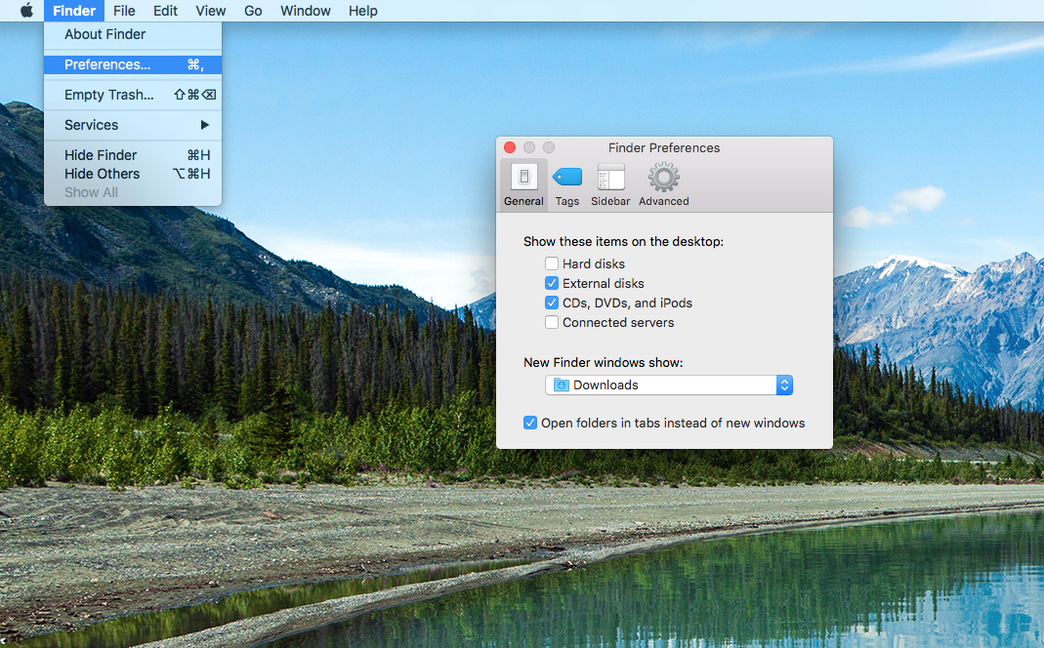Open the Edit menu

click(x=165, y=11)
